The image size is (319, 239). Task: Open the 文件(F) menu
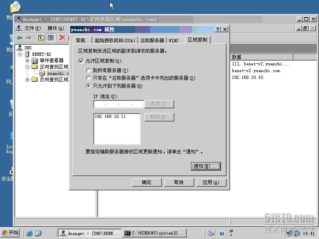[x=33, y=28]
